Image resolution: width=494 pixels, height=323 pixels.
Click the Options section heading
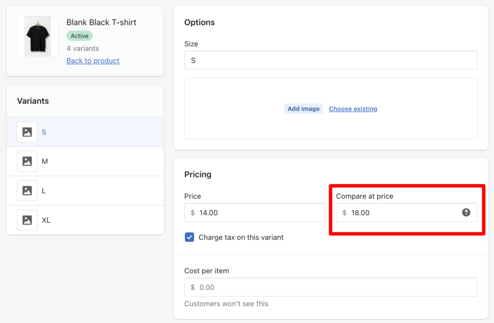pos(199,22)
